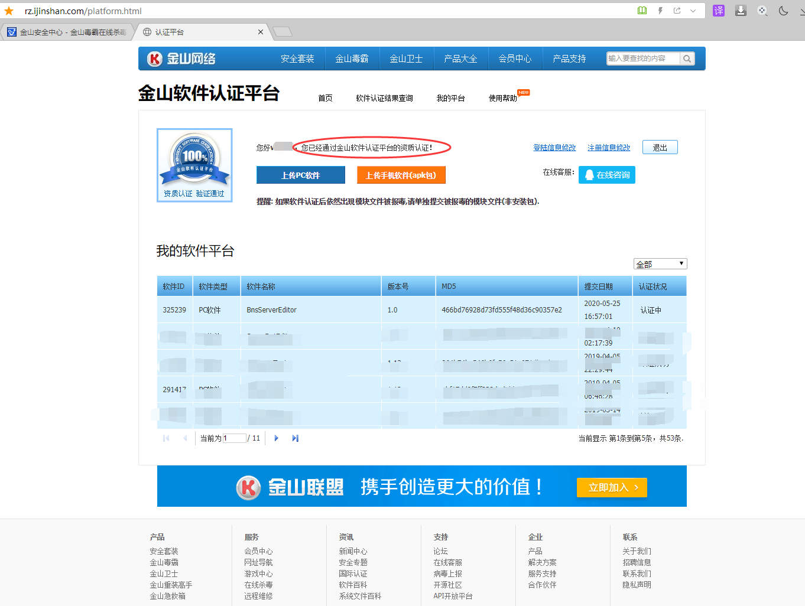This screenshot has width=805, height=606.
Task: Open the translate extension icon
Action: pyautogui.click(x=719, y=11)
